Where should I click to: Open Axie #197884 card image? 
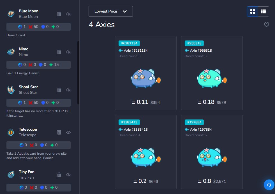click(212, 157)
